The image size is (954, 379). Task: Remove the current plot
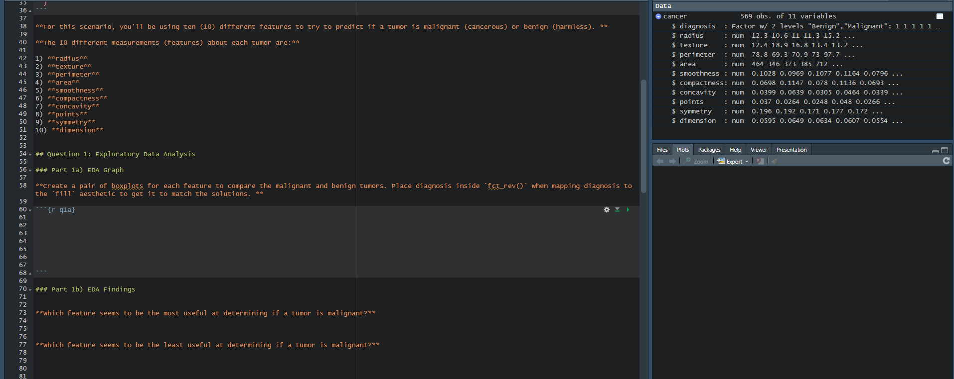tap(760, 161)
